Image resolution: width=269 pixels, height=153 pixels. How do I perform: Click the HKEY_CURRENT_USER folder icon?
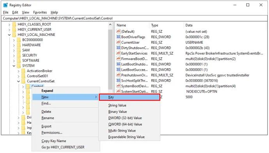(x=14, y=30)
